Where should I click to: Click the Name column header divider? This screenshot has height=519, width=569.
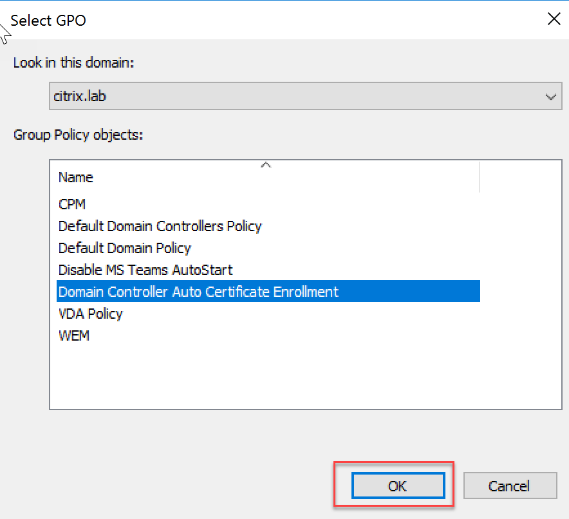tap(480, 177)
